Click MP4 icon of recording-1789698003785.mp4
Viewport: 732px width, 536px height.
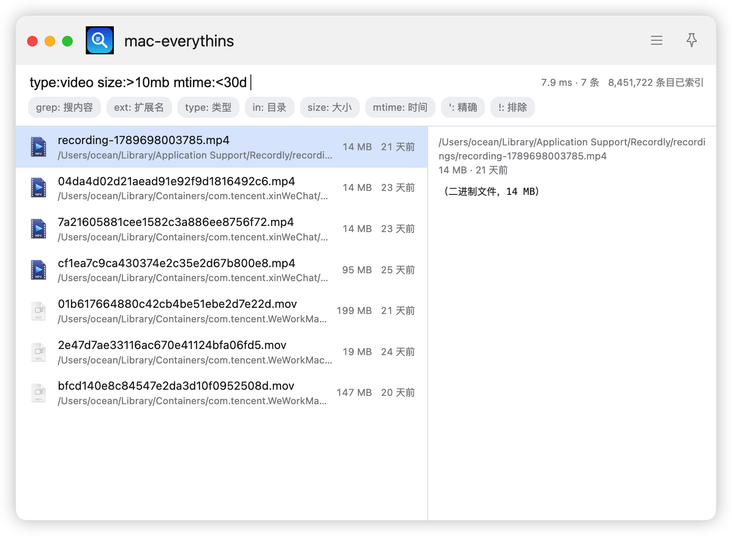pyautogui.click(x=39, y=147)
